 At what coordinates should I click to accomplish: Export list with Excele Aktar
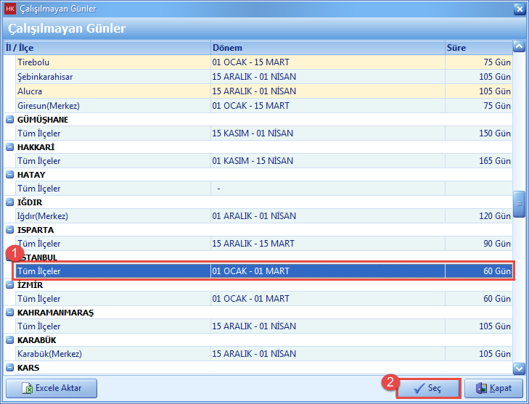(52, 388)
